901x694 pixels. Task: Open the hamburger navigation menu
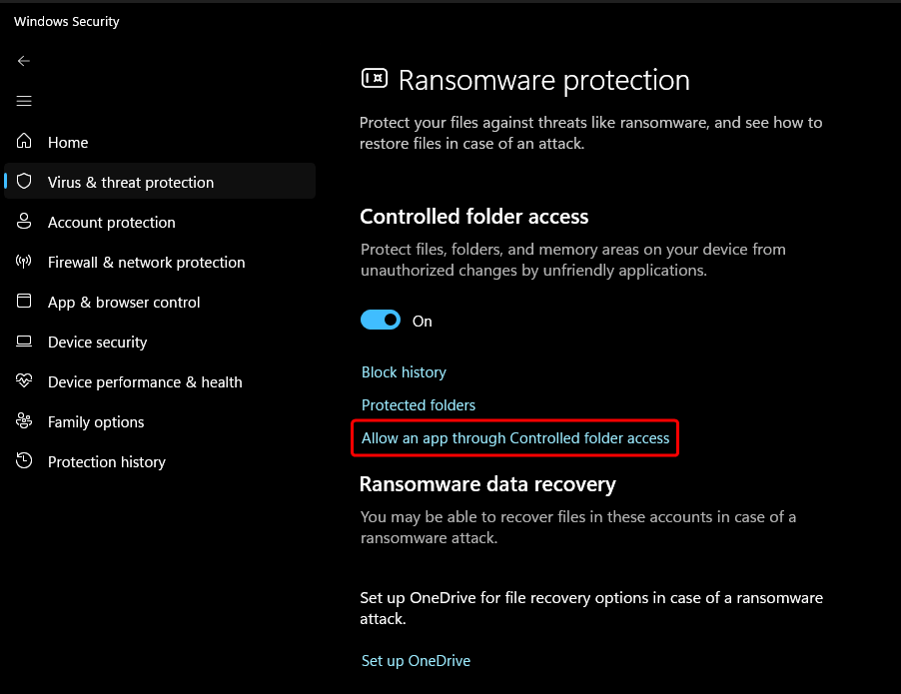pos(24,101)
